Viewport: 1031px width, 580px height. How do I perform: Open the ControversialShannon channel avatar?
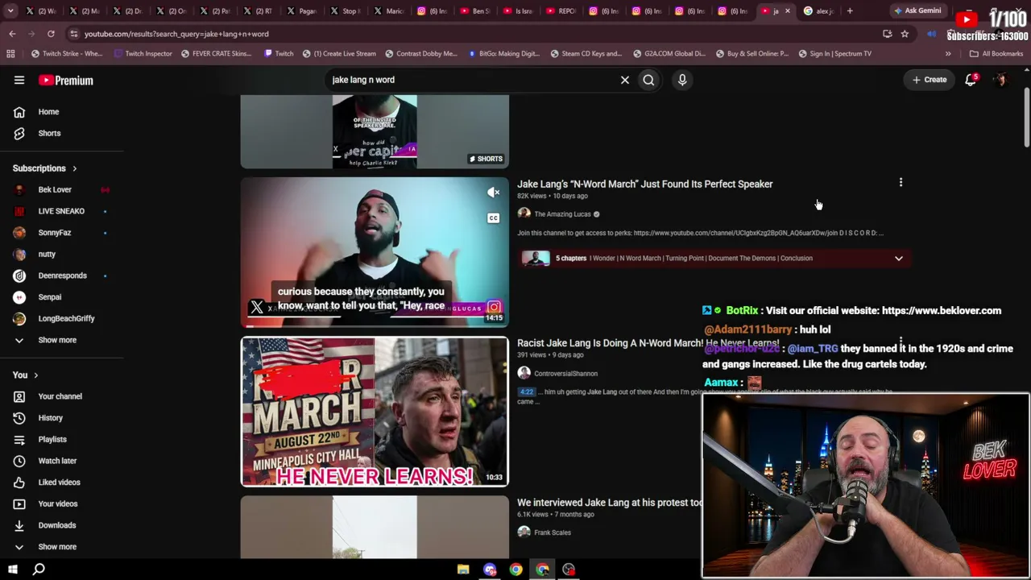tap(524, 373)
